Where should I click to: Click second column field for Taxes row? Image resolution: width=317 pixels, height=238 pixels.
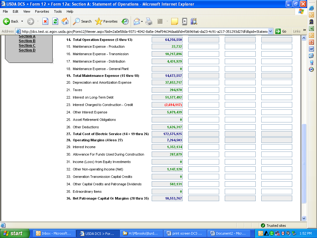pos(203,90)
